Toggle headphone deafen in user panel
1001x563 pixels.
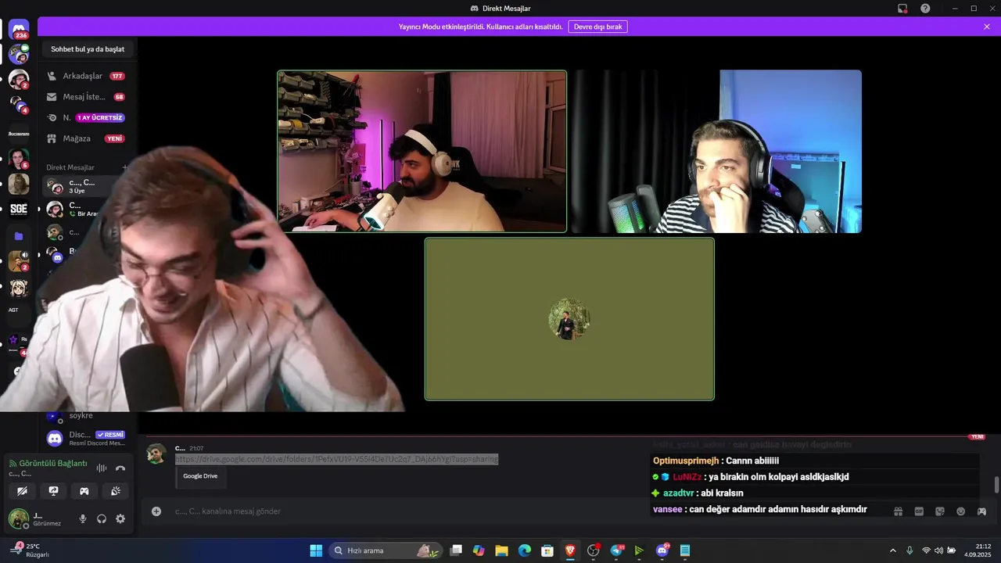pos(102,518)
